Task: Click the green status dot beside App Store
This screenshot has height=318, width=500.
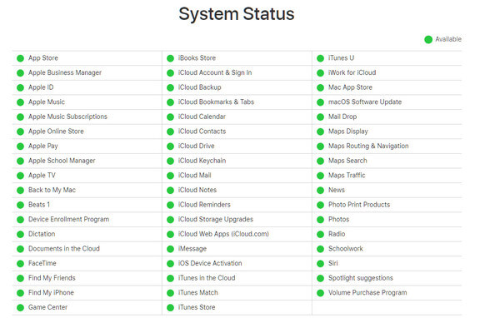Action: [20, 58]
